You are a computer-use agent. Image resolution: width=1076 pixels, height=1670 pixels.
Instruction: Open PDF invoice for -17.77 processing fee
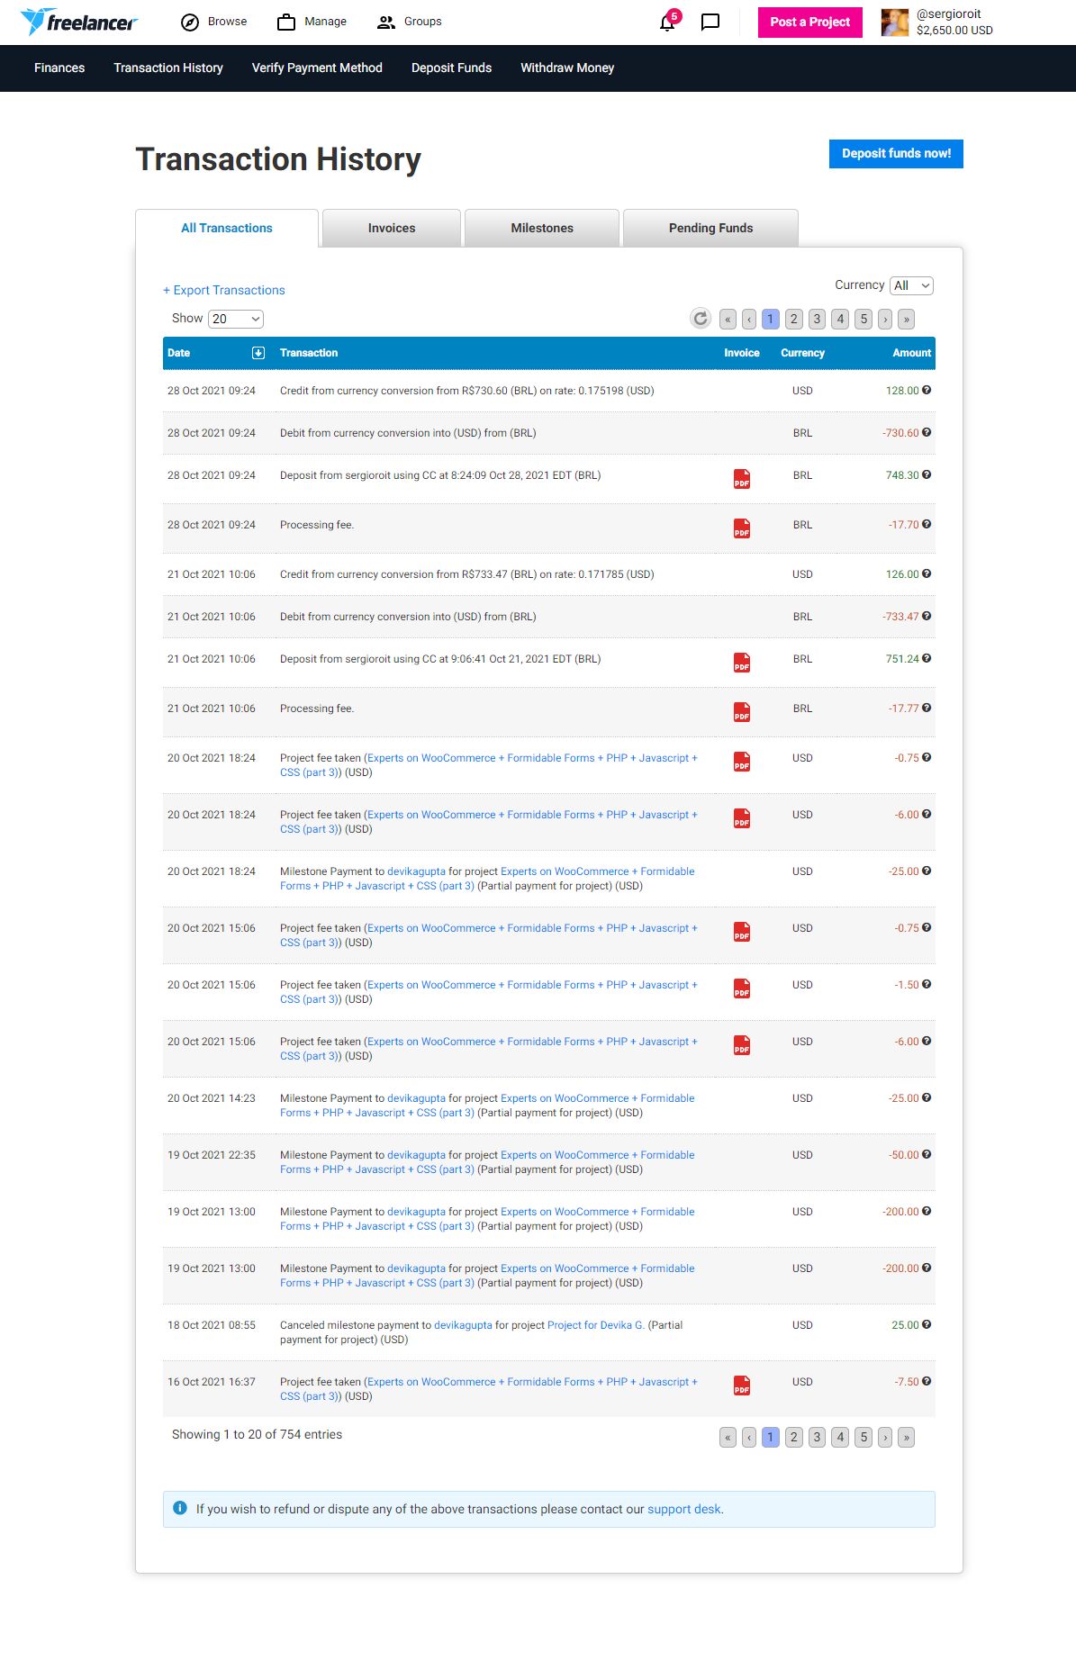(x=742, y=712)
